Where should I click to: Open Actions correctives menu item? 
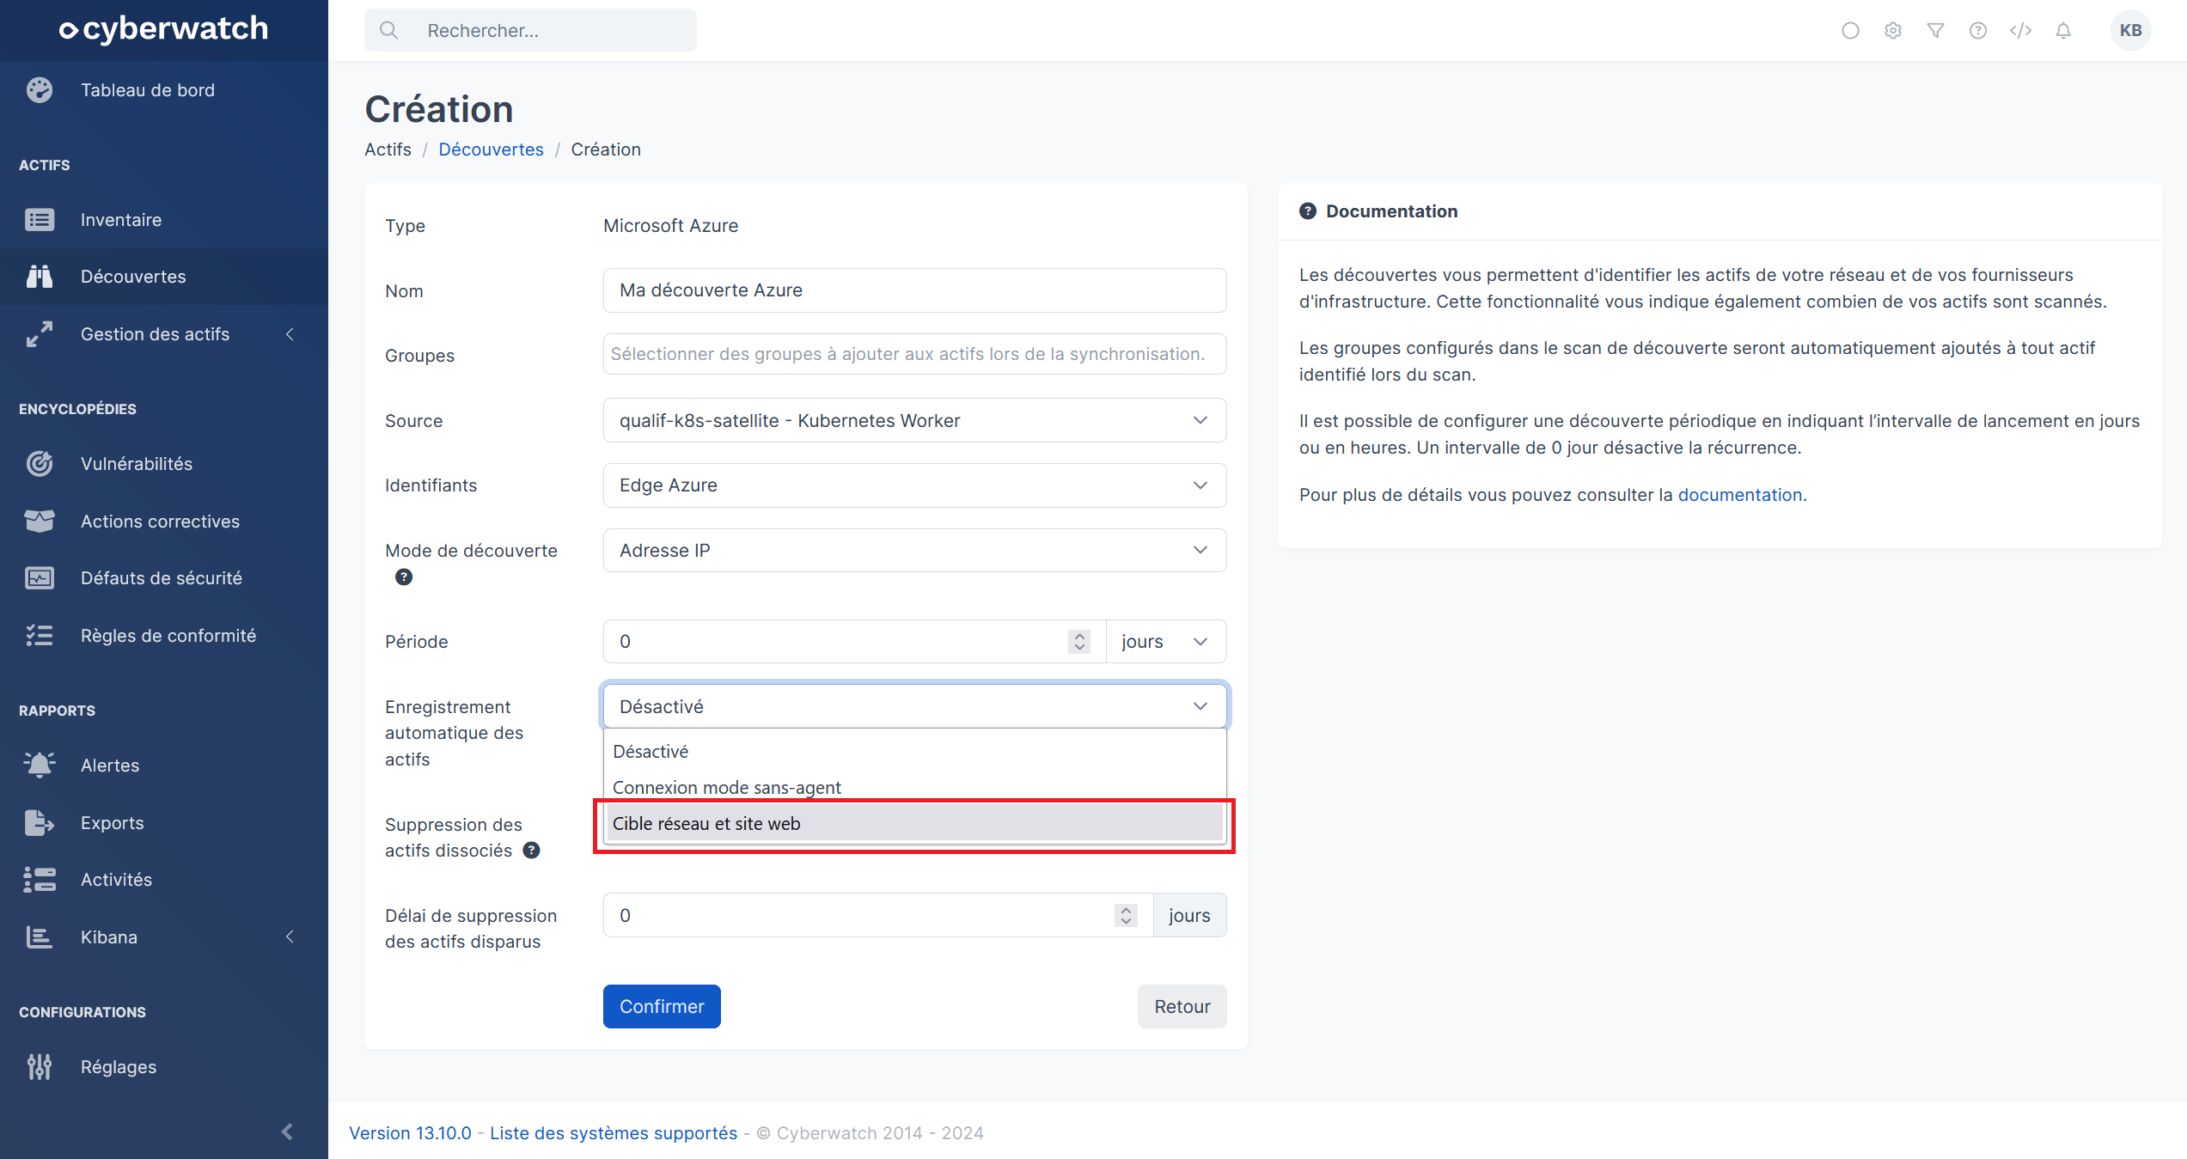pyautogui.click(x=163, y=522)
